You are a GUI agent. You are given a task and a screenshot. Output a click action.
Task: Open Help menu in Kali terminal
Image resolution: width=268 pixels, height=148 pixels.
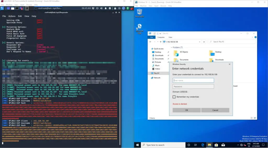34,16
